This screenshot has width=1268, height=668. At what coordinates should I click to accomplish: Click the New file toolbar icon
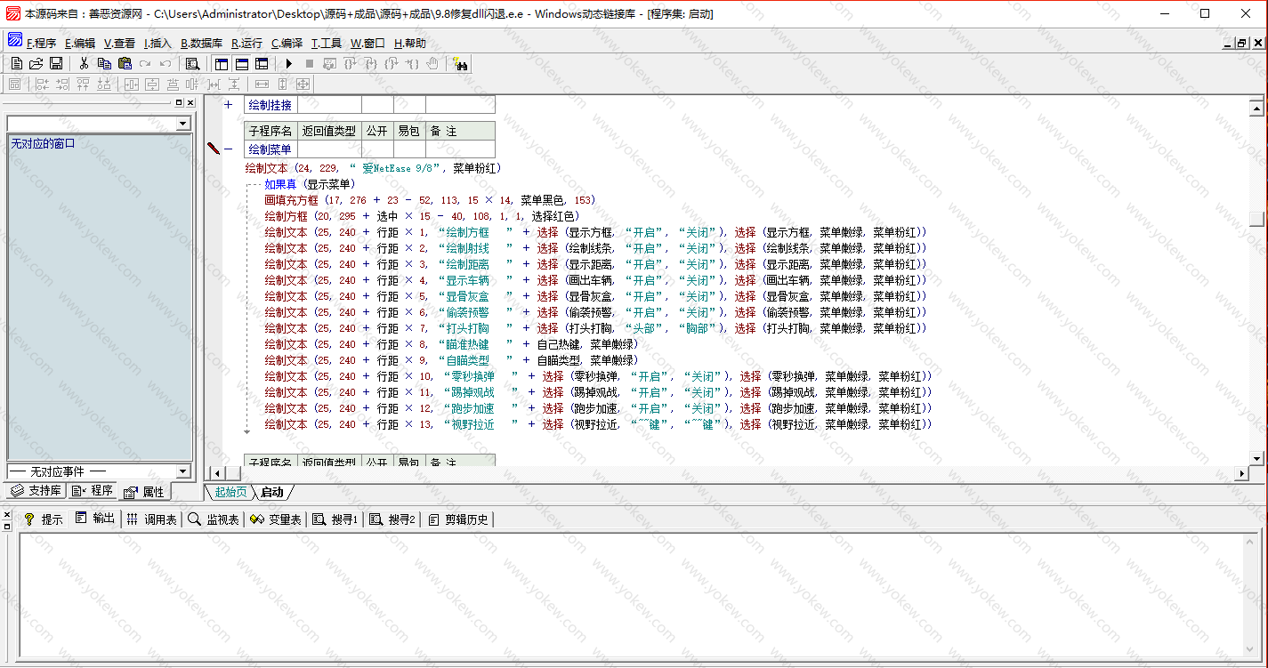(16, 63)
